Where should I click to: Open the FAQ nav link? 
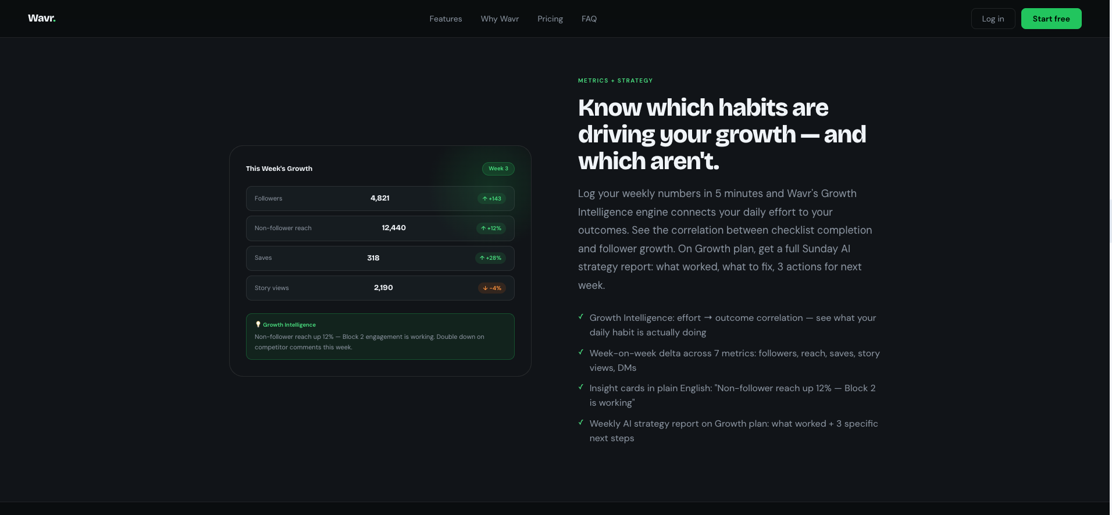coord(589,19)
